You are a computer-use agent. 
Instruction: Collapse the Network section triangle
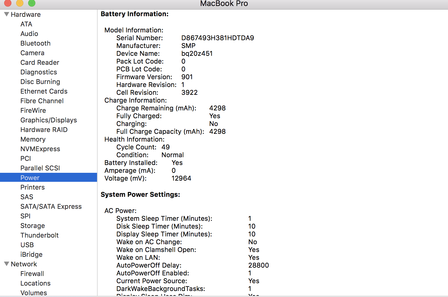[x=7, y=264]
